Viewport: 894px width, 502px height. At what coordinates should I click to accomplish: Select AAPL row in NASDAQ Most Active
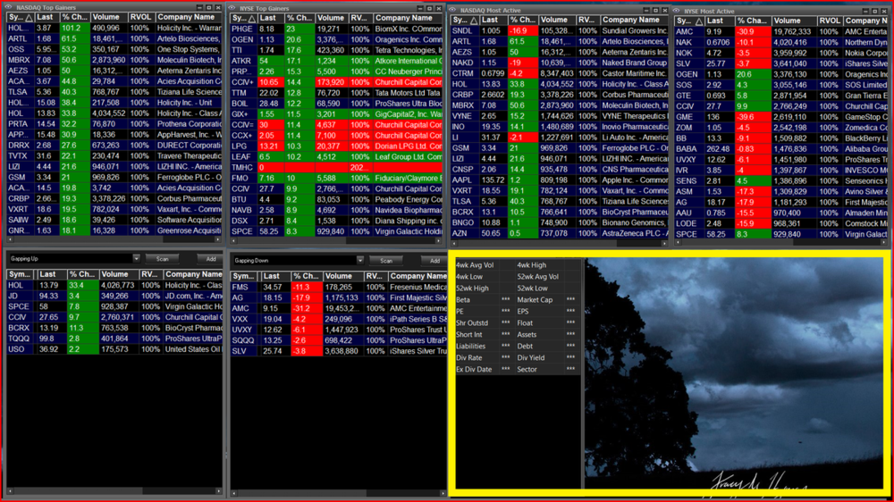click(559, 180)
